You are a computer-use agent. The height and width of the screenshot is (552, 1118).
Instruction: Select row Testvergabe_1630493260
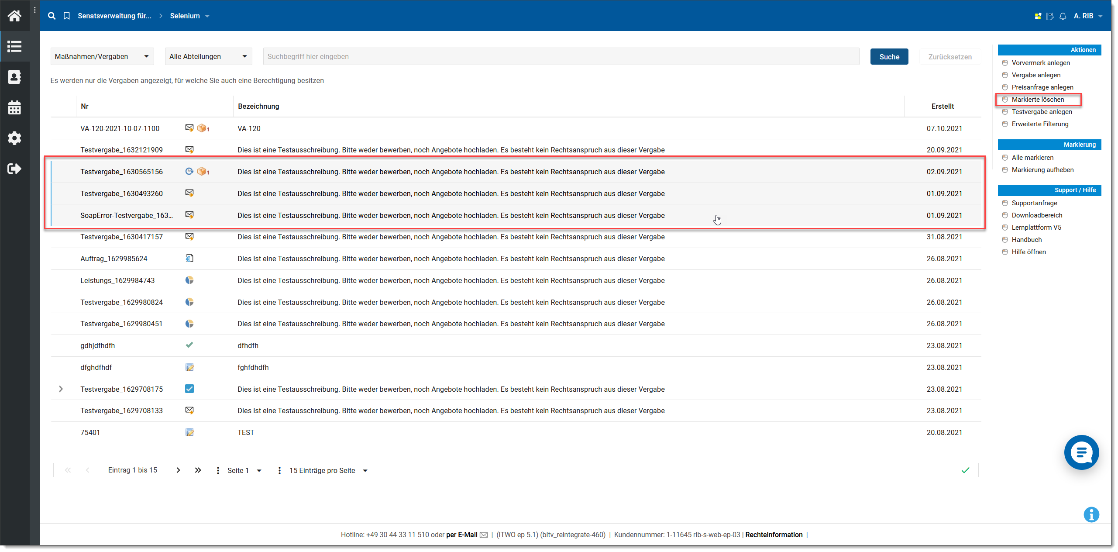(516, 193)
